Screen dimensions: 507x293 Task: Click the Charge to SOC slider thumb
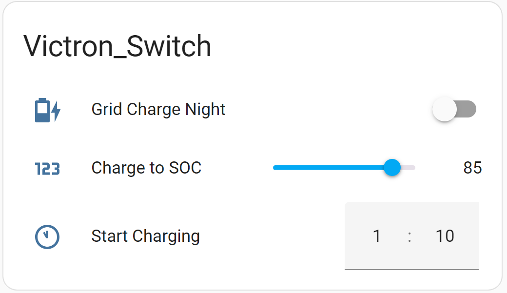pos(392,168)
